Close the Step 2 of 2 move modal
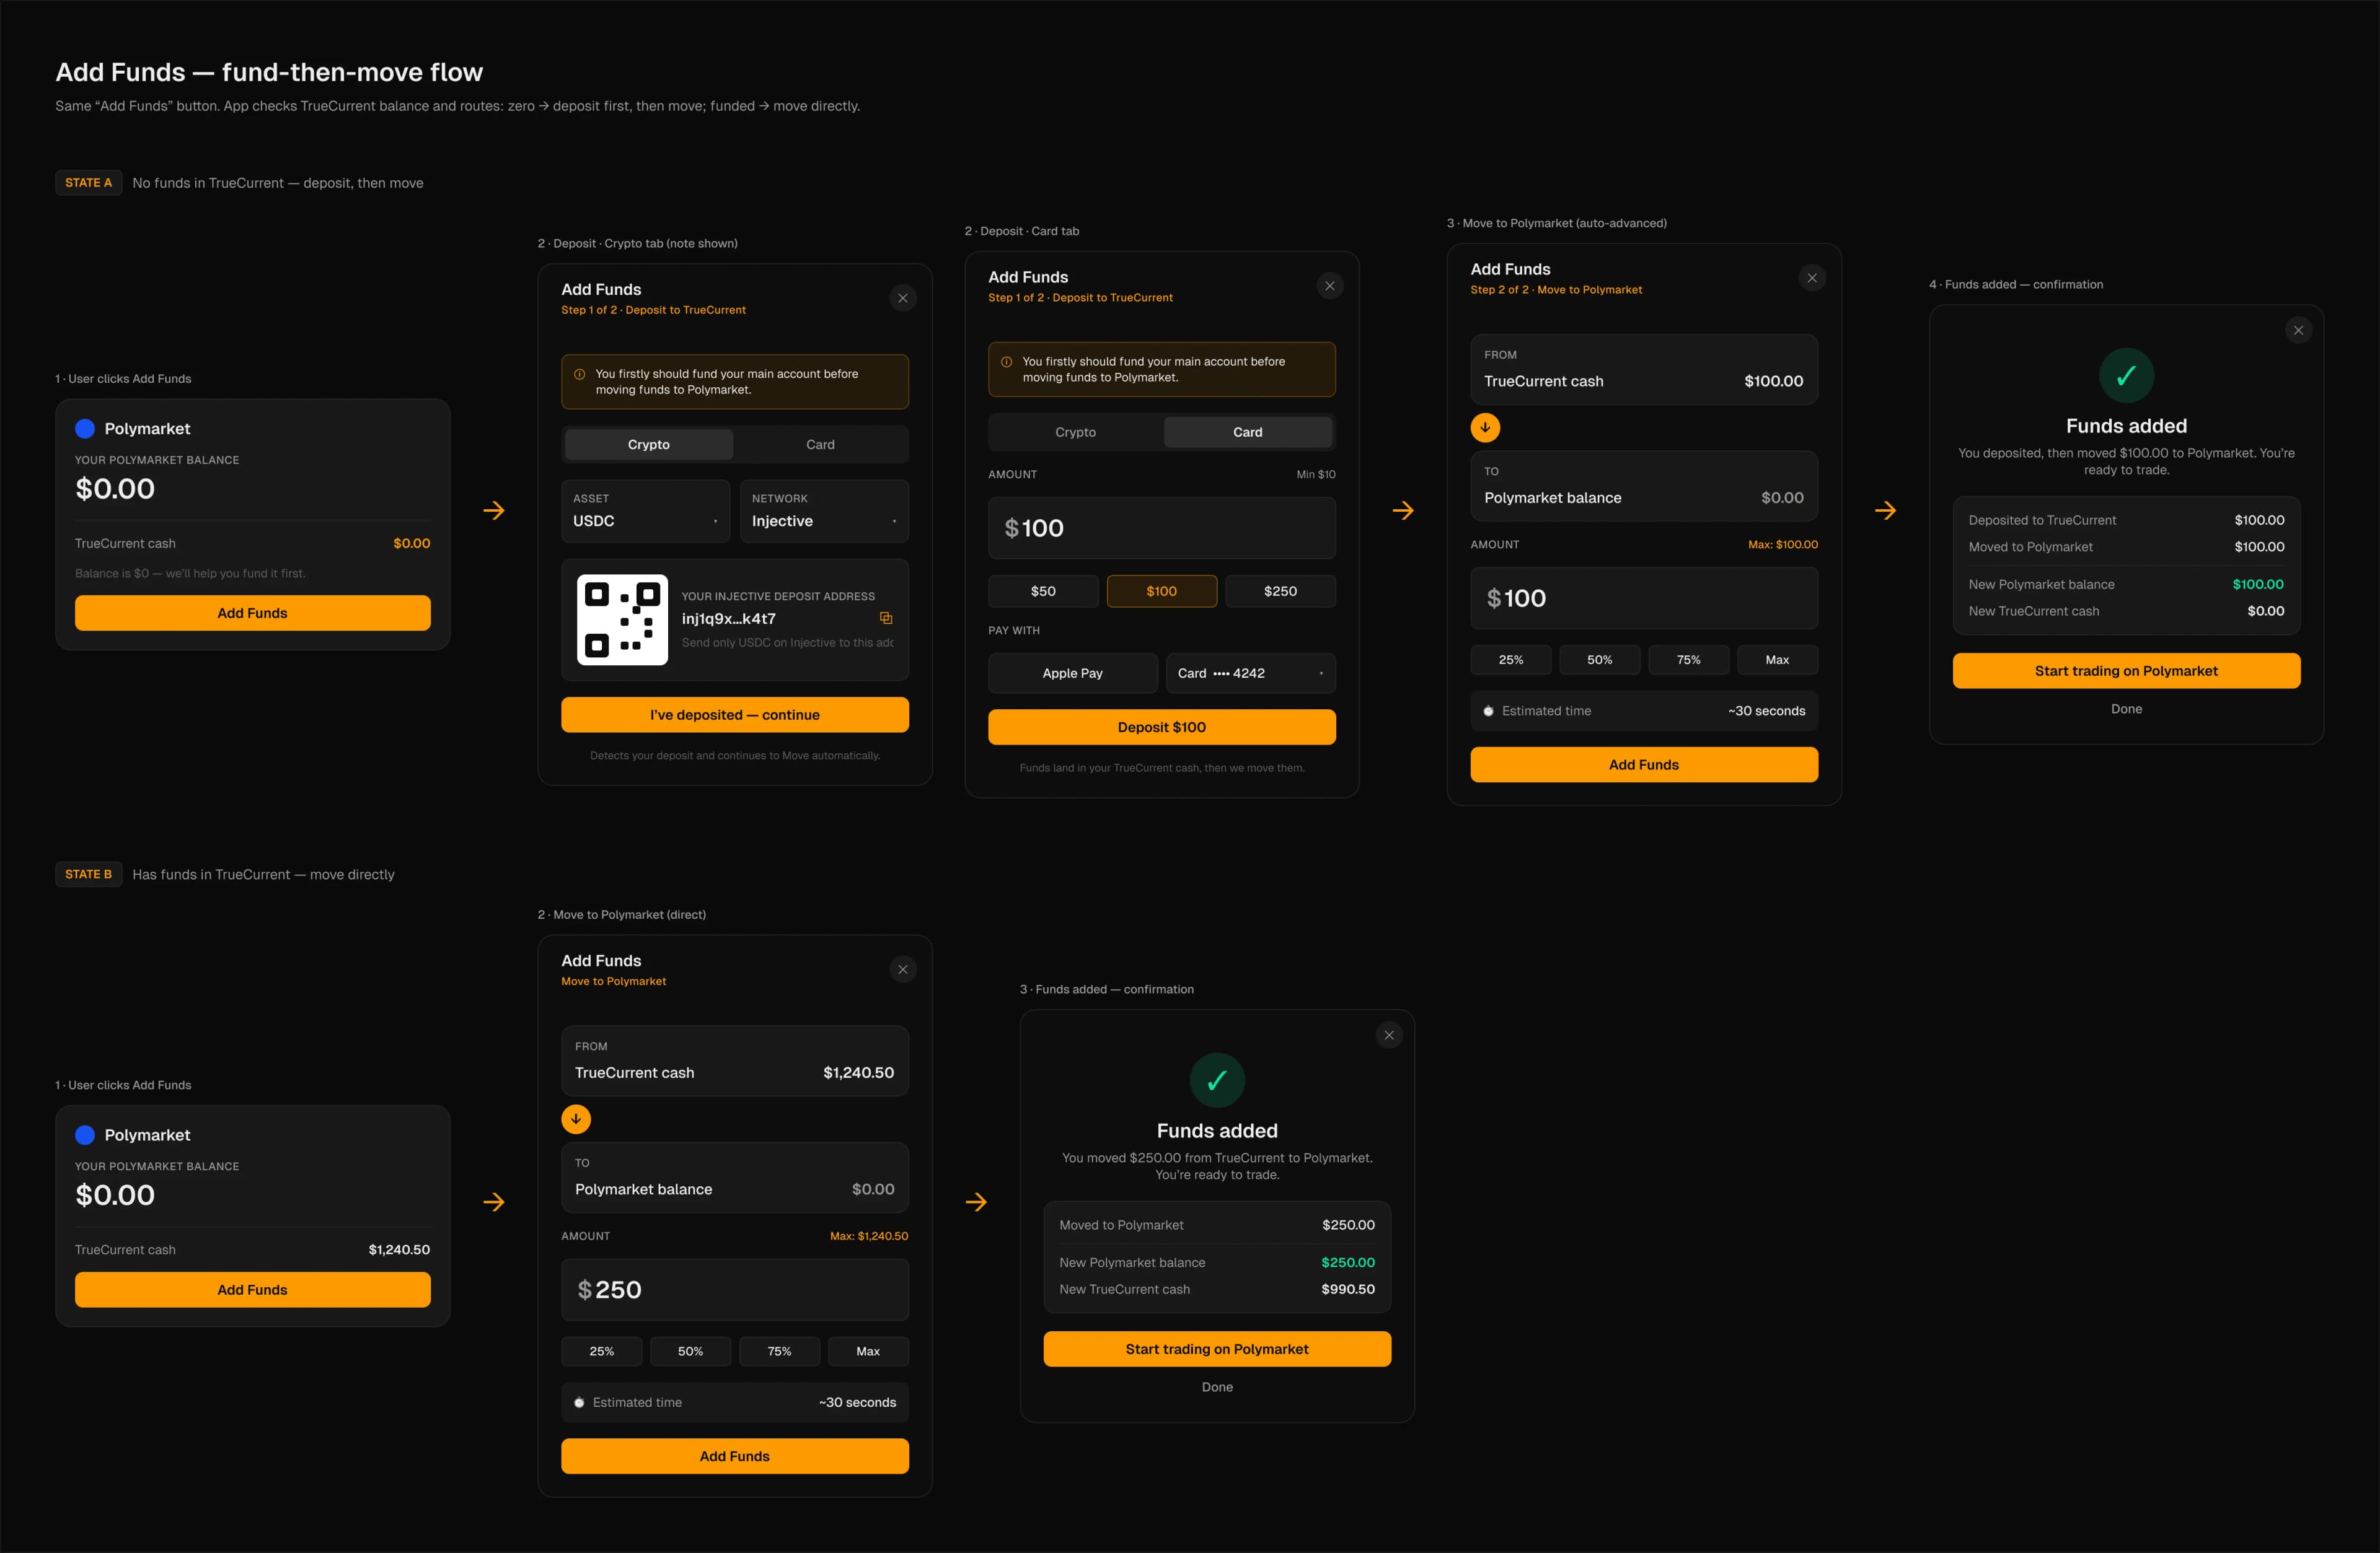Viewport: 2380px width, 1553px height. point(1812,278)
